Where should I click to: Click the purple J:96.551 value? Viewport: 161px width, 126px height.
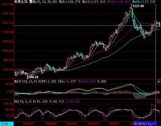[73, 102]
